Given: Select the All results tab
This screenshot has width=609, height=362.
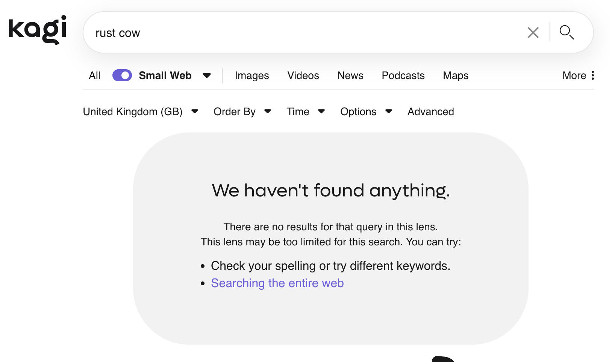Looking at the screenshot, I should click(x=94, y=76).
